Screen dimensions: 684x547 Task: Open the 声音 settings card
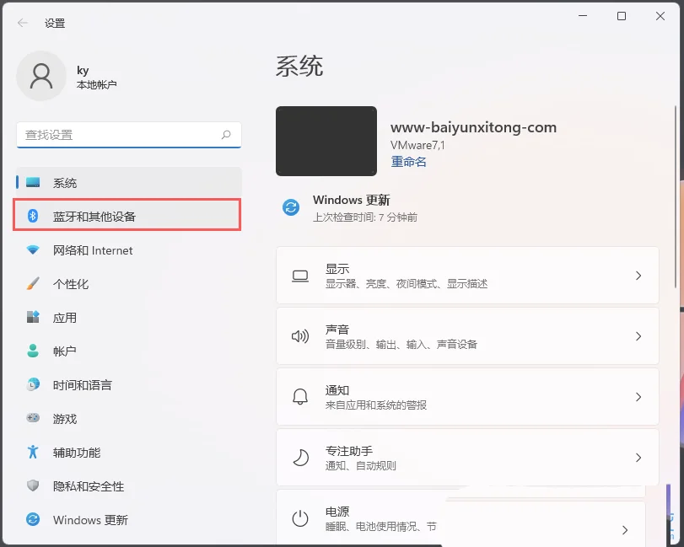click(467, 336)
